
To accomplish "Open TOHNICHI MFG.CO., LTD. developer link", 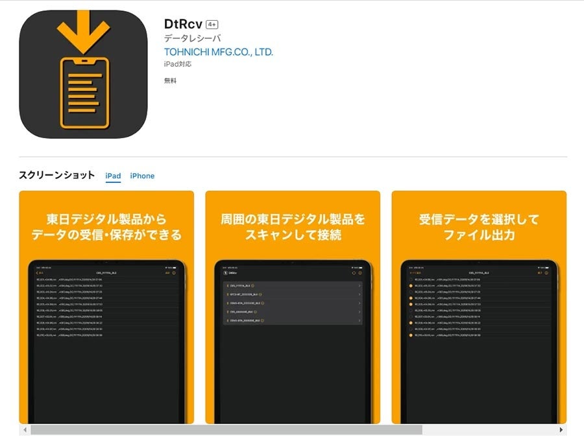I will pyautogui.click(x=219, y=52).
